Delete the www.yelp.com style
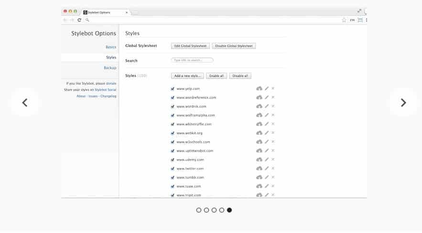 [x=273, y=88]
